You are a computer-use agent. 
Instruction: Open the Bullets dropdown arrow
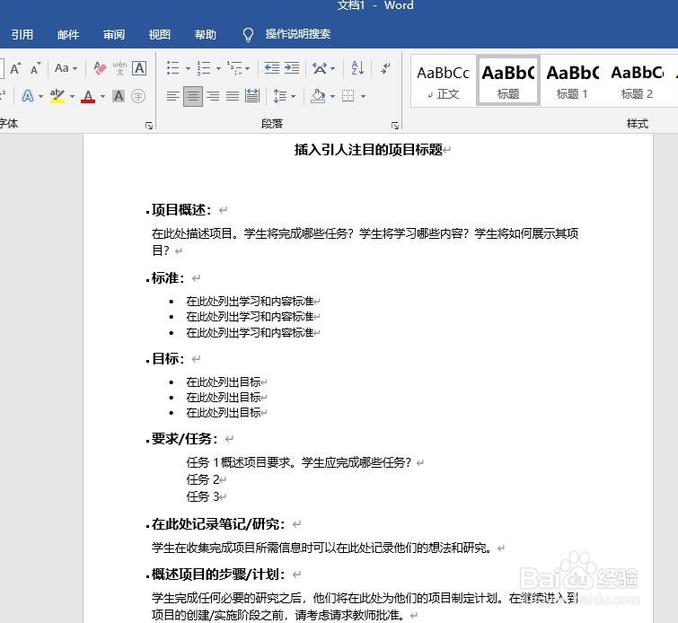pyautogui.click(x=188, y=68)
